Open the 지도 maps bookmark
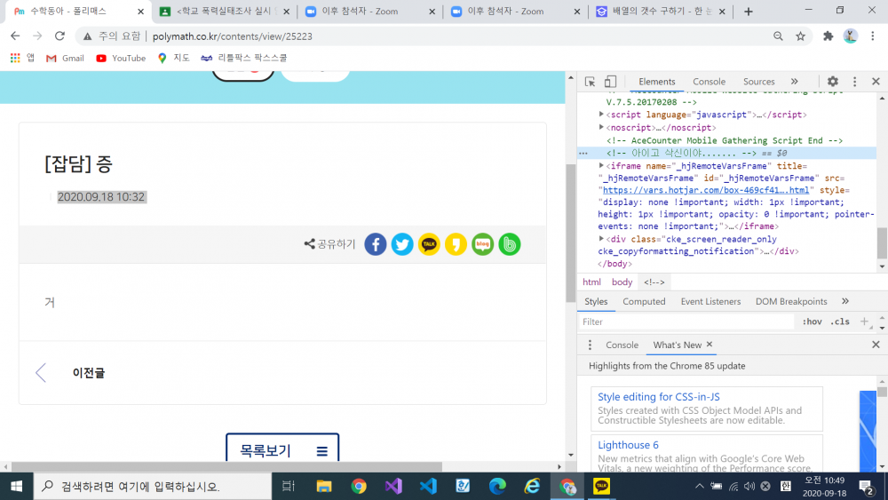The image size is (888, 500). 173,58
